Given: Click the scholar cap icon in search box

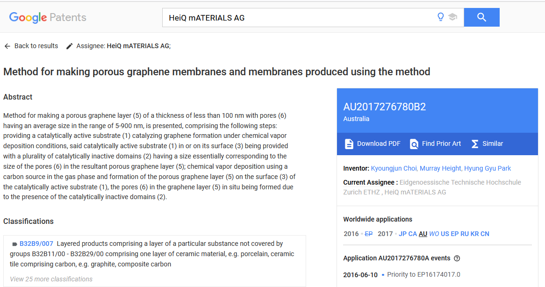Looking at the screenshot, I should point(452,17).
